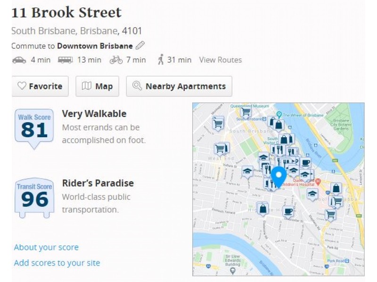377x282 pixels.
Task: Click the Nearby Apartments button
Action: (x=179, y=86)
